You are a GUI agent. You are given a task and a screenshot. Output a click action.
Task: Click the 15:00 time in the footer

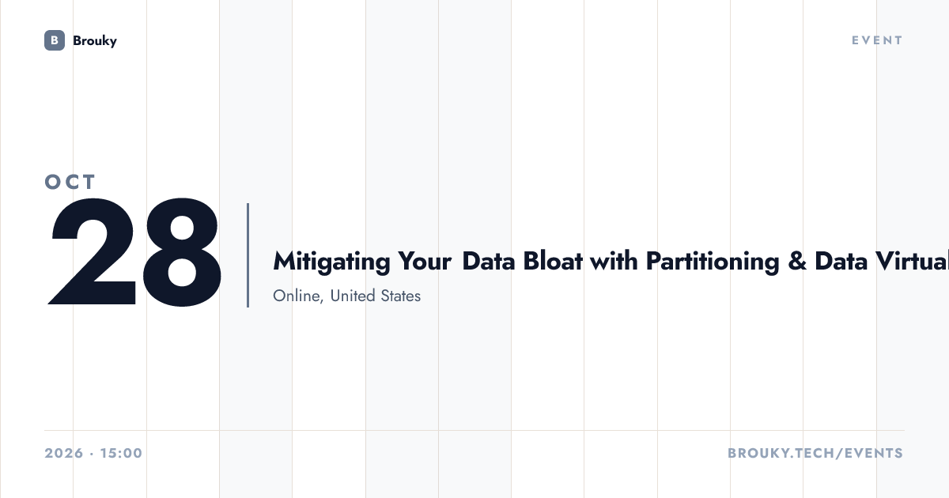[121, 454]
